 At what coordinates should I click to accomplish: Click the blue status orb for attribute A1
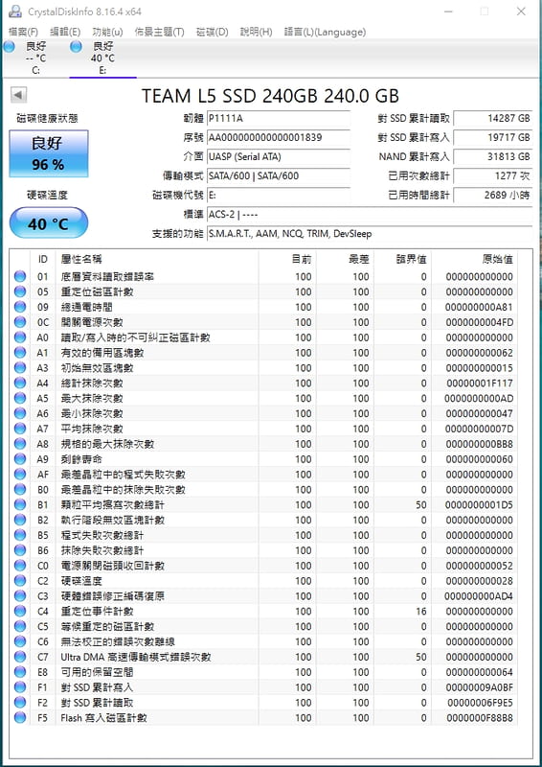[x=20, y=353]
